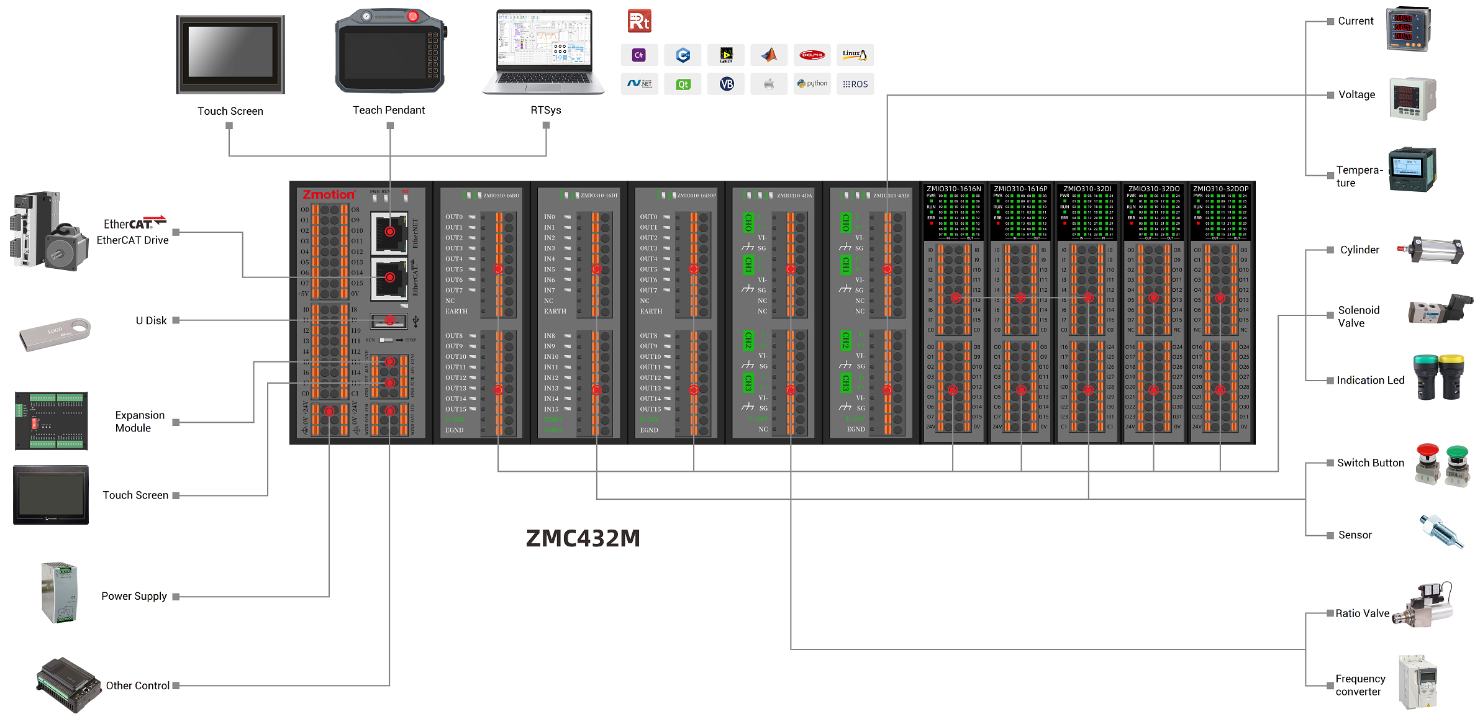Select the C++ language icon

[x=683, y=55]
